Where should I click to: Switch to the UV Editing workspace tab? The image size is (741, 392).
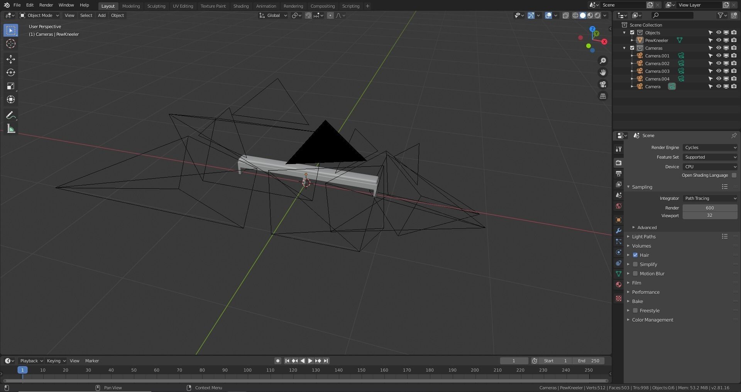(183, 6)
